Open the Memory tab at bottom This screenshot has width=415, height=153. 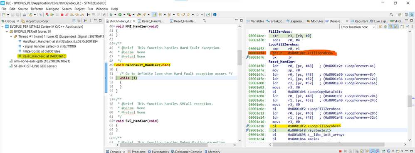213,151
